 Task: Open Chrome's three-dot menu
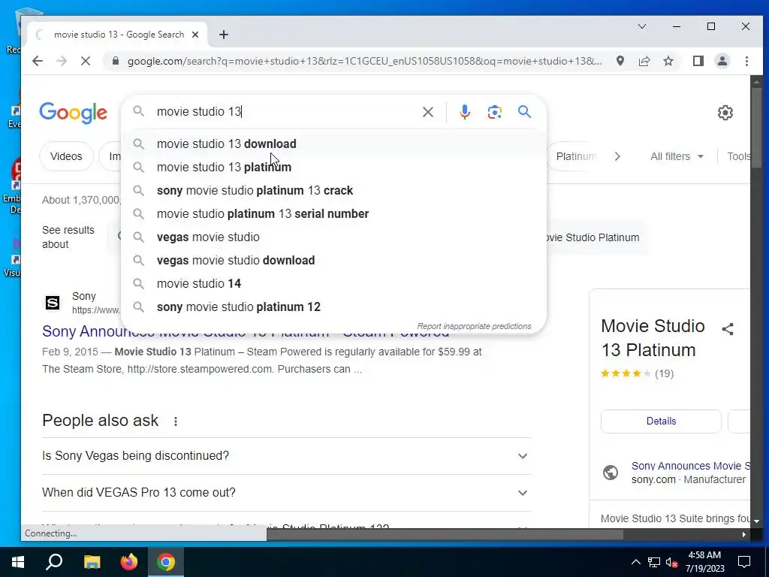click(746, 61)
